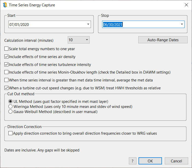Select Gauss-Weibull Method radio button
The image size is (192, 168).
point(11,112)
